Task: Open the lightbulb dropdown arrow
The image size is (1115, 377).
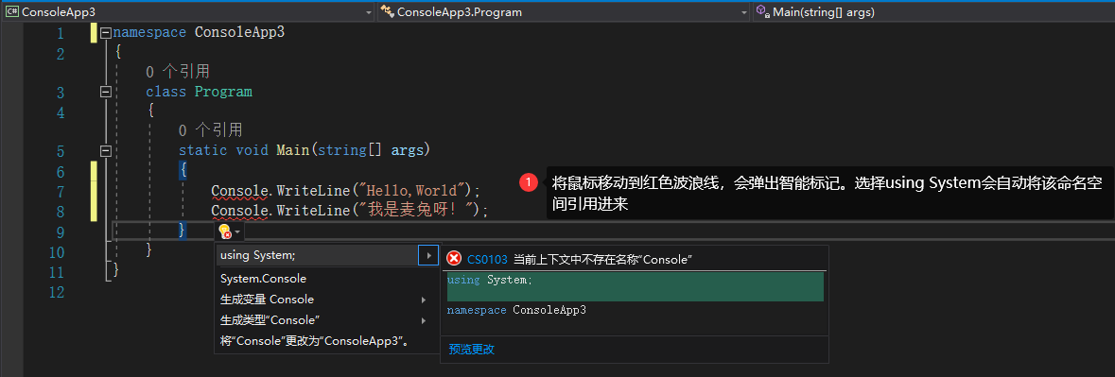Action: tap(237, 232)
